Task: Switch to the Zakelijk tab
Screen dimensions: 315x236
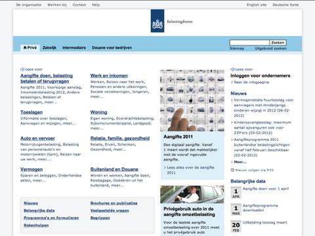Action: 49,48
